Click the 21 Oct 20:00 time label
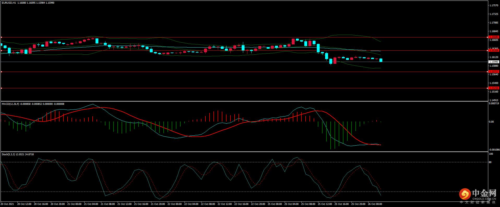 click(x=158, y=204)
